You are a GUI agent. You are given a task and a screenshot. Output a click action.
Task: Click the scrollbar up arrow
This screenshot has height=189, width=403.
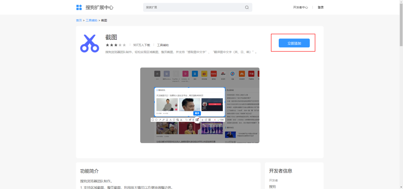pos(401,2)
